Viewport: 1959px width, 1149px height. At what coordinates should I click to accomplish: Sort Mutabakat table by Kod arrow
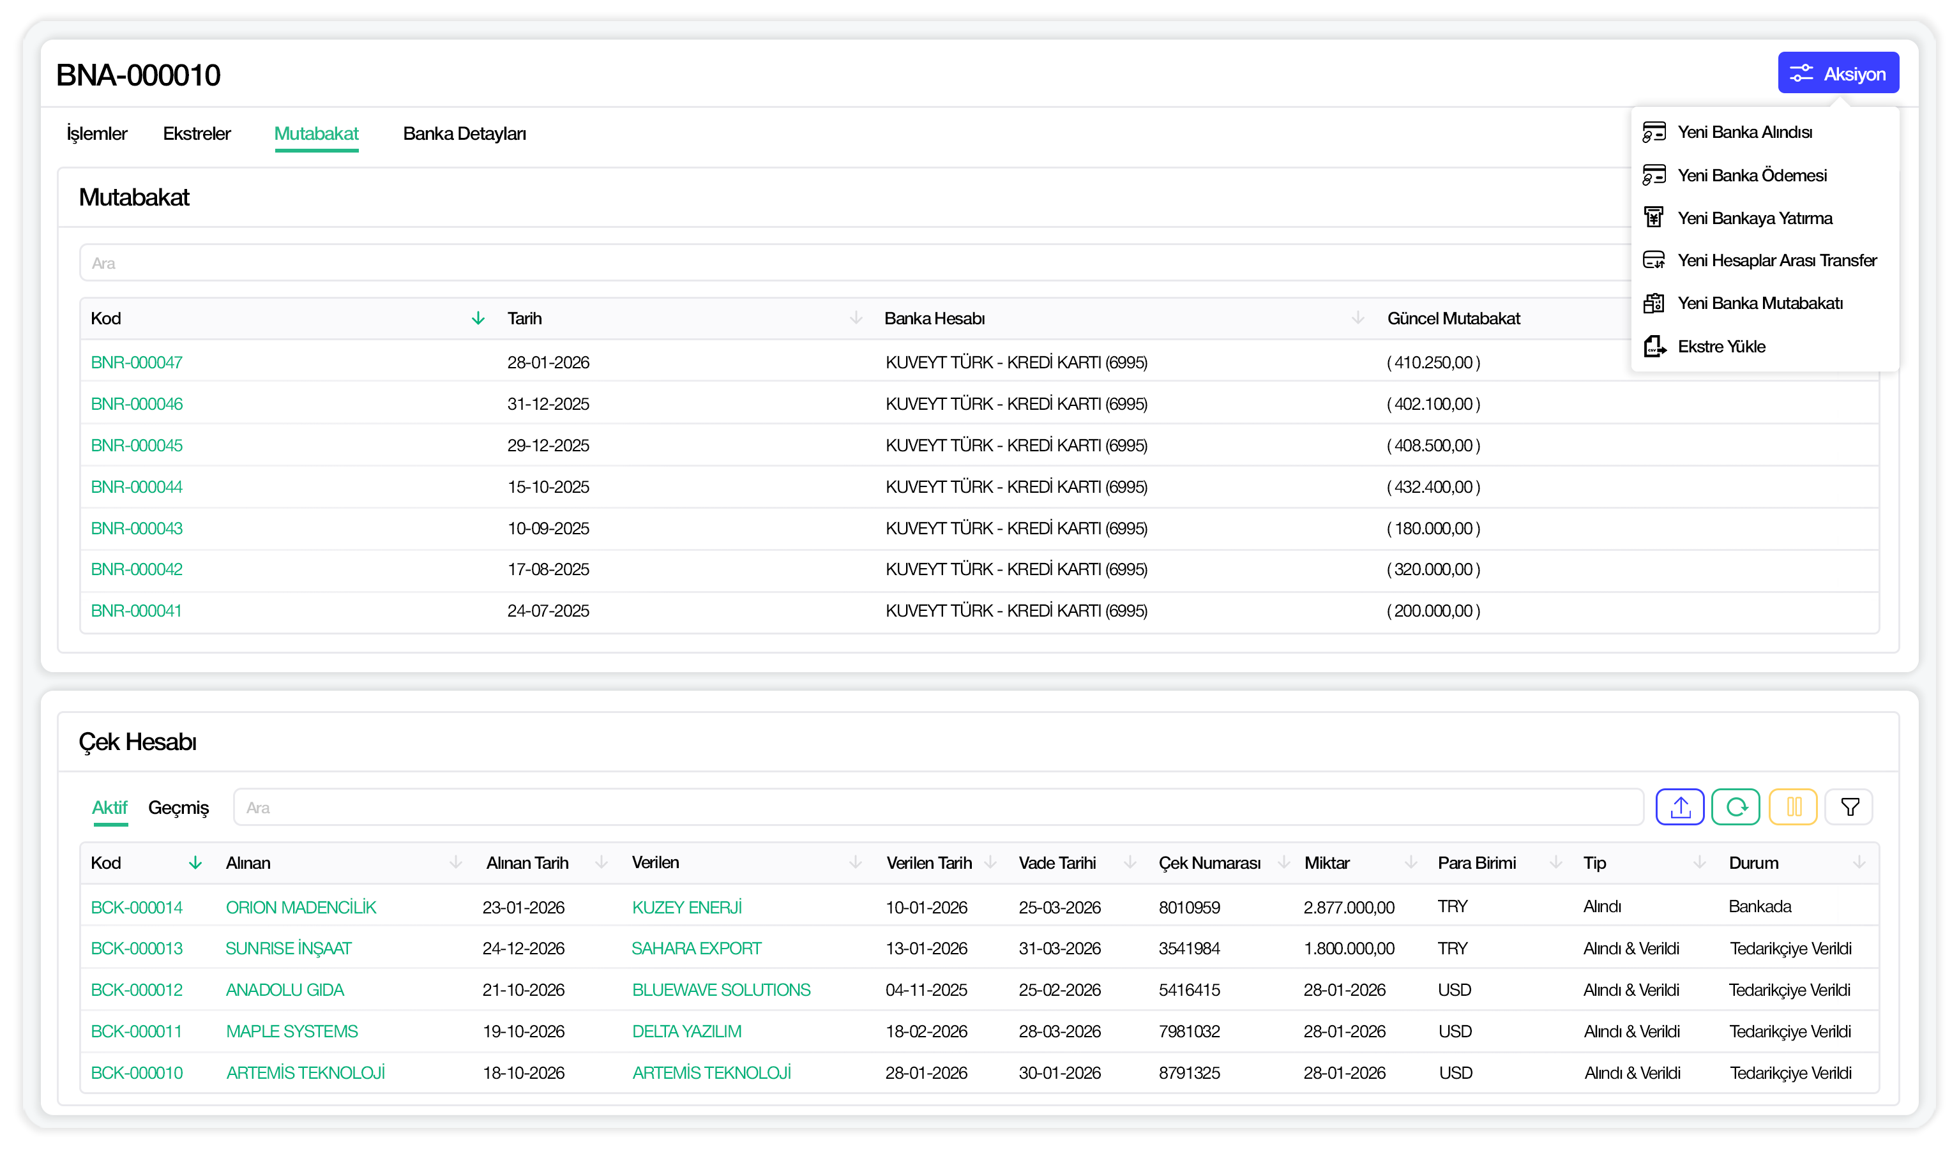tap(478, 318)
